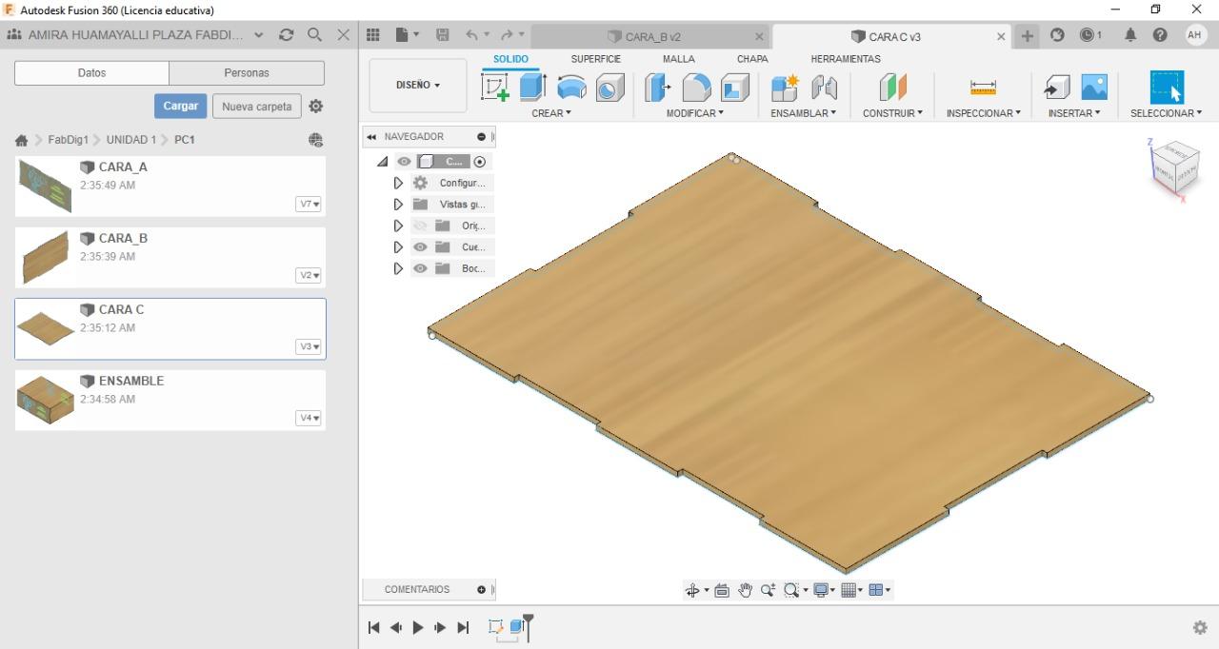Hide the Cuerpos folder
This screenshot has width=1219, height=649.
pos(420,246)
